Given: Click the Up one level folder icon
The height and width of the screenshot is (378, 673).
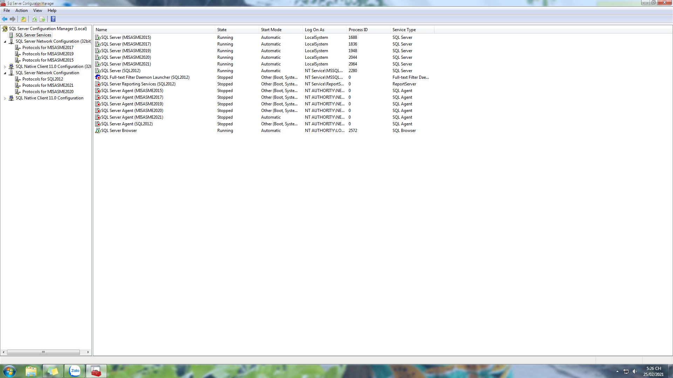Looking at the screenshot, I should [x=23, y=19].
